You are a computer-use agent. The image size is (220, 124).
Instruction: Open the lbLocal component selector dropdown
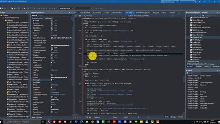[x=72, y=15]
